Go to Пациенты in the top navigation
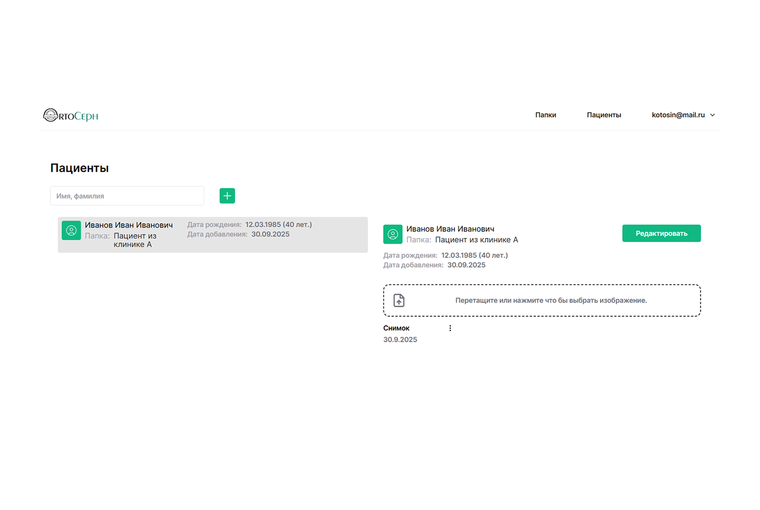The image size is (760, 510). pos(603,115)
